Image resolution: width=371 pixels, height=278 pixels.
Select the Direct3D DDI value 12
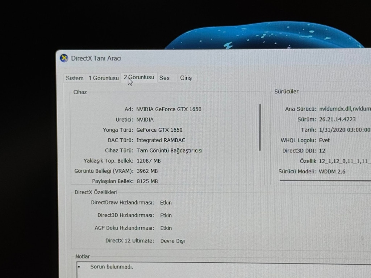322,151
